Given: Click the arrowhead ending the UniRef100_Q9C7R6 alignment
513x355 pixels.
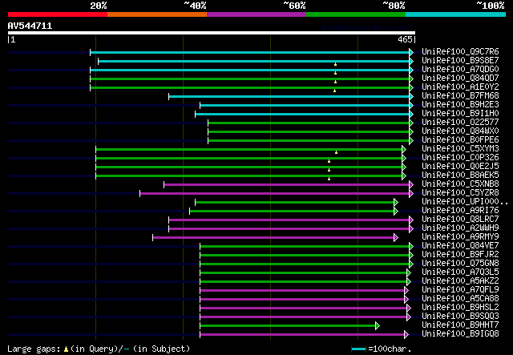Looking at the screenshot, I should coord(411,52).
